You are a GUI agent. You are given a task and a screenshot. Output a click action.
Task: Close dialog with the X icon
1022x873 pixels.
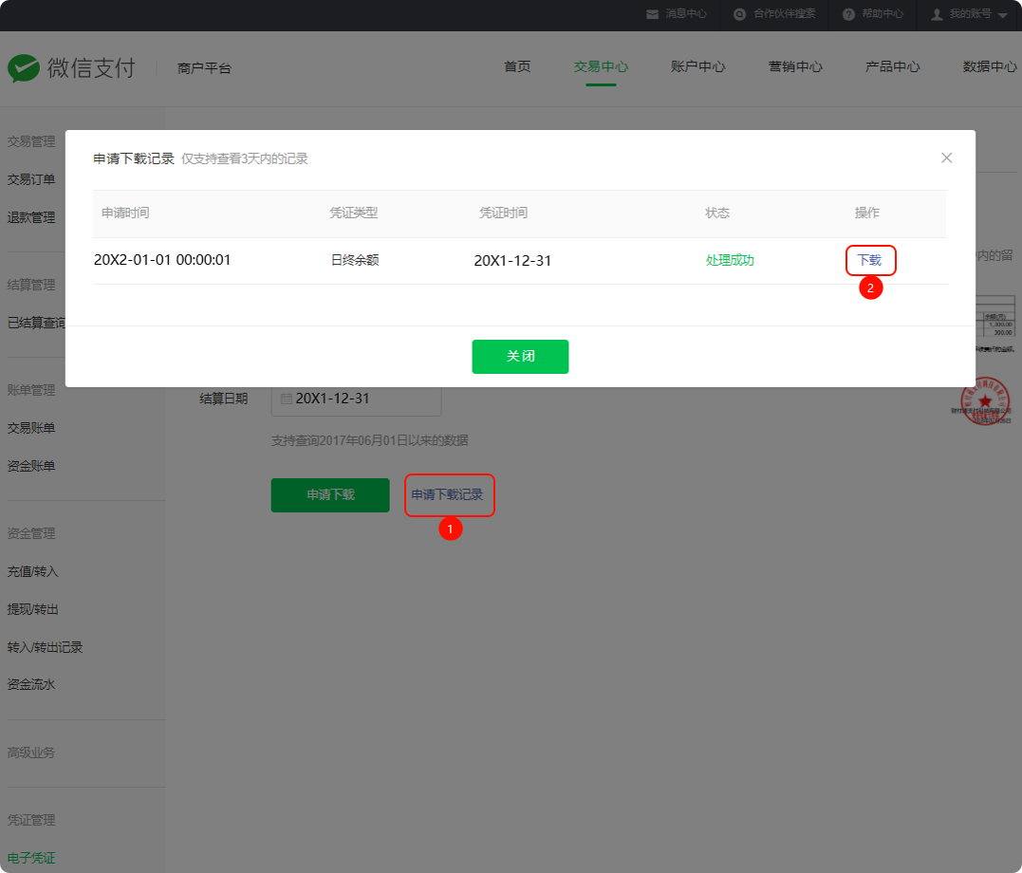[946, 158]
